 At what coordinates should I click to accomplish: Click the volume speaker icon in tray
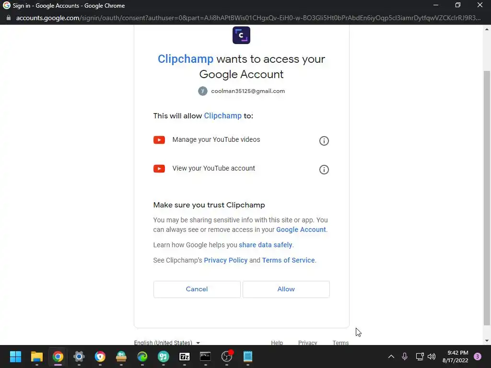(432, 356)
